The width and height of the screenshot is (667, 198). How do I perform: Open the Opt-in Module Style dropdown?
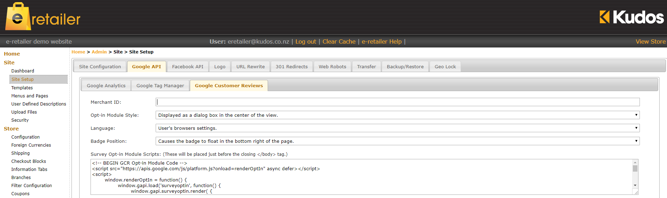pyautogui.click(x=397, y=115)
